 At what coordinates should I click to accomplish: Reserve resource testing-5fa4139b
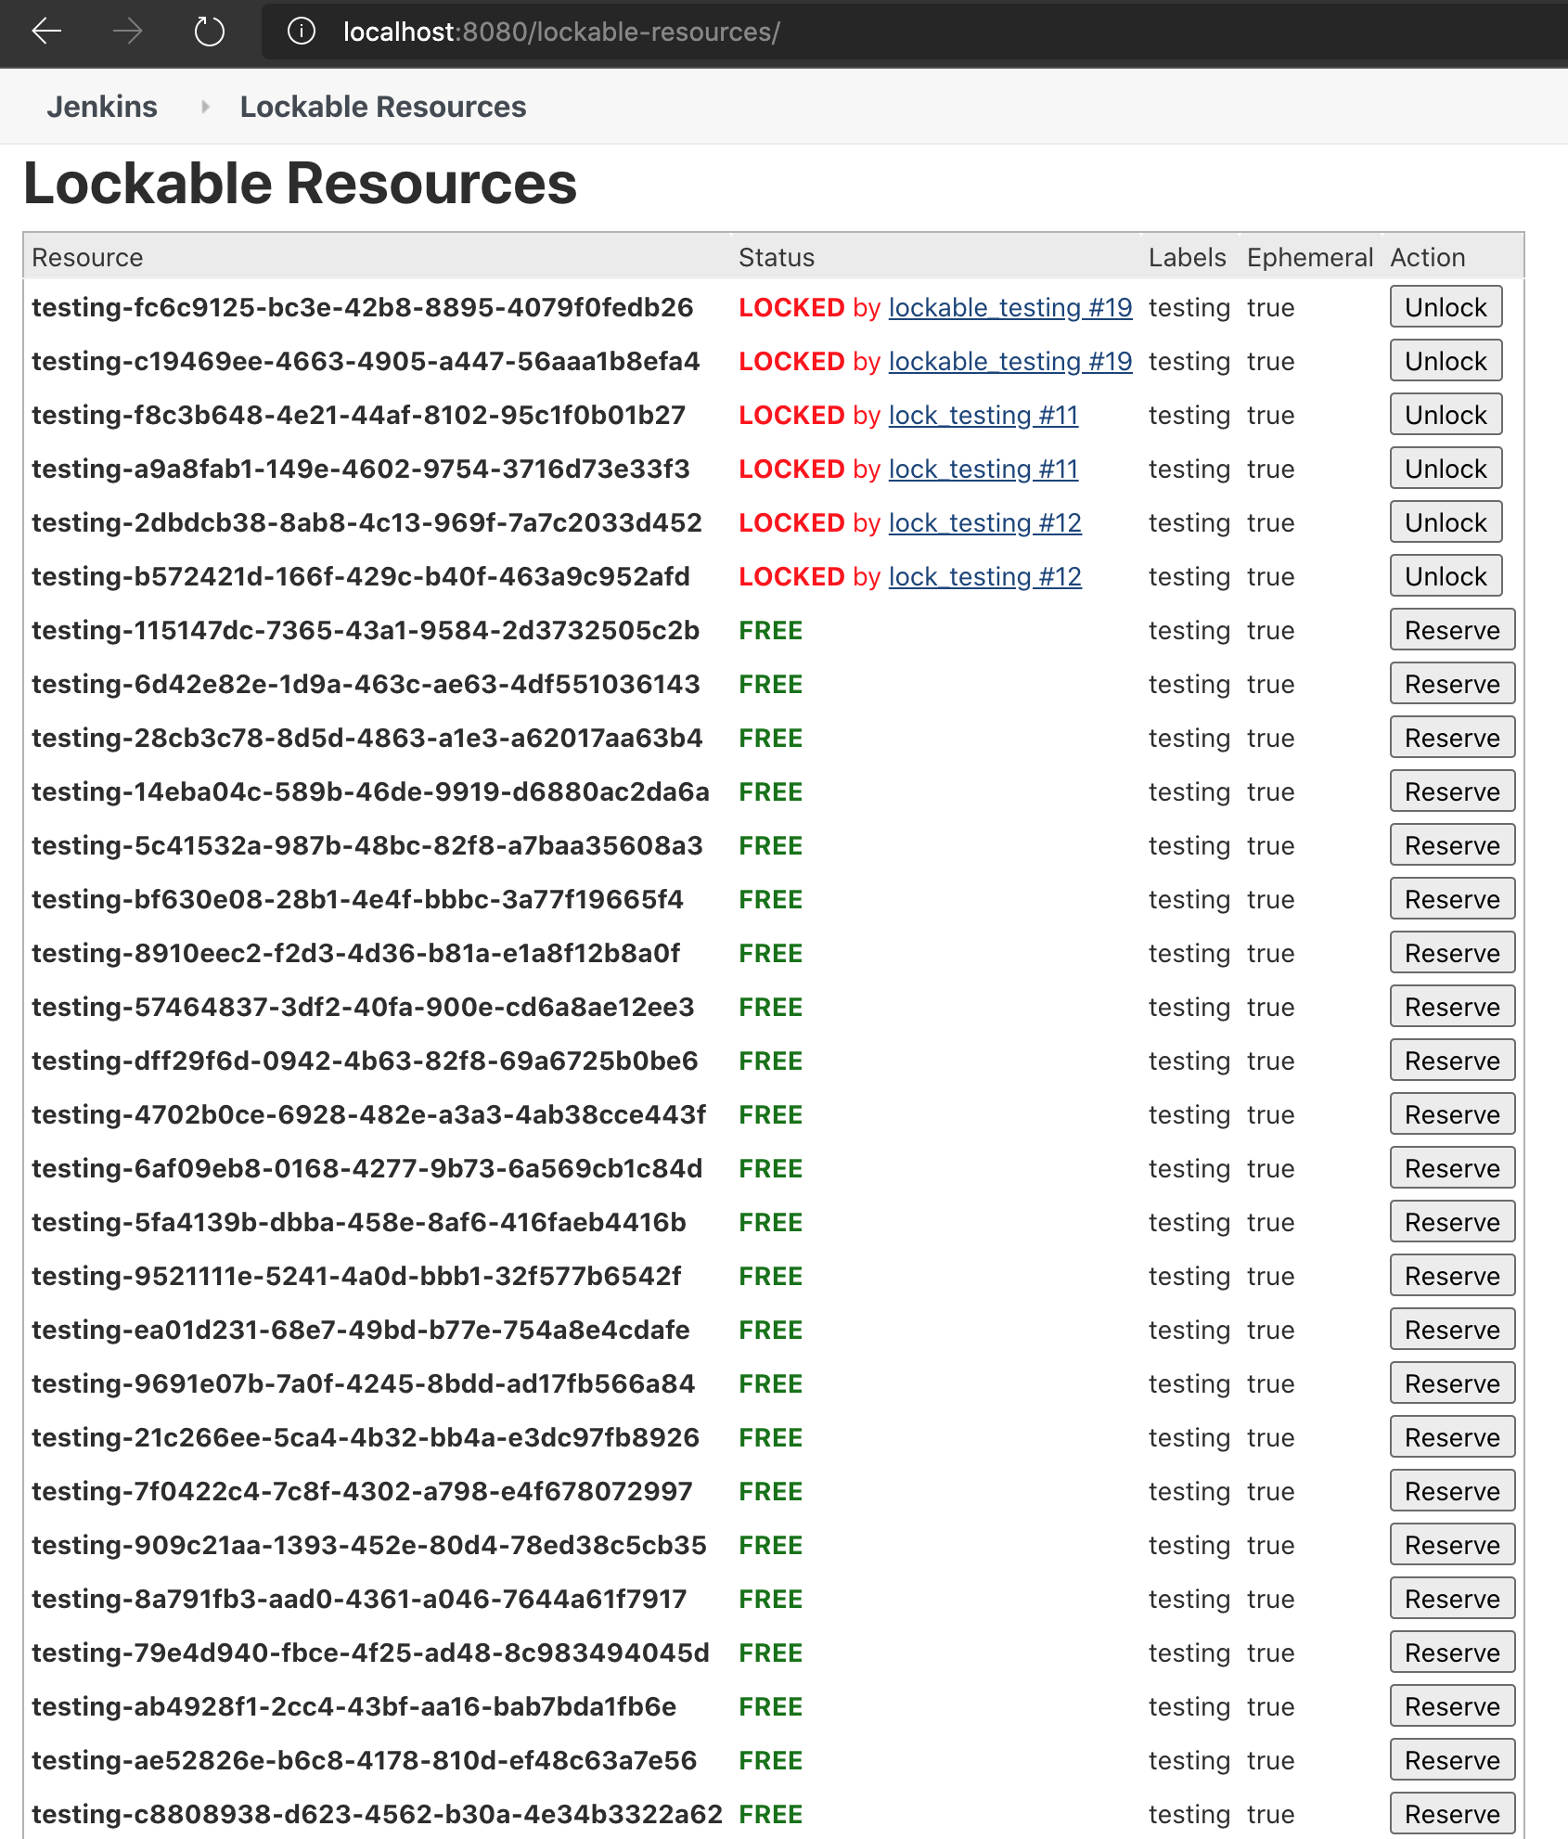[x=1452, y=1222]
